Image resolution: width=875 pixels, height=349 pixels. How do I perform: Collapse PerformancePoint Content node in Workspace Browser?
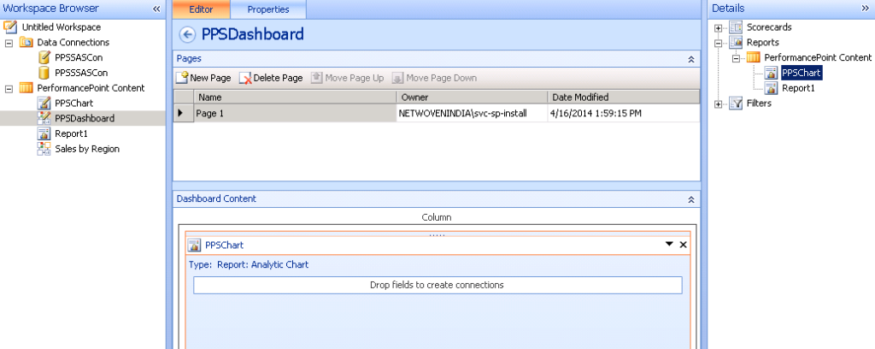(x=9, y=89)
